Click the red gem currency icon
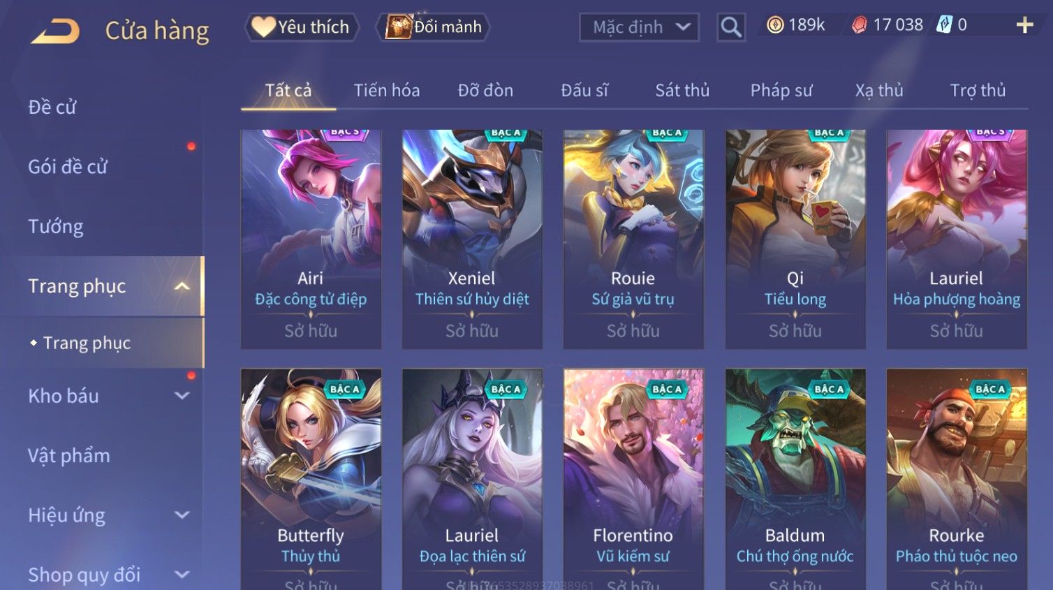The image size is (1053, 590). [x=859, y=25]
